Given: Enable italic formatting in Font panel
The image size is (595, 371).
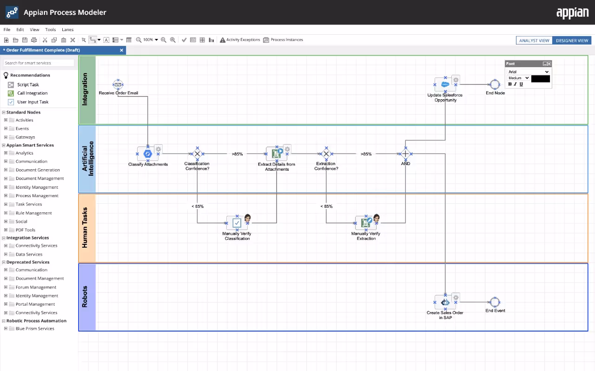Looking at the screenshot, I should pyautogui.click(x=515, y=84).
